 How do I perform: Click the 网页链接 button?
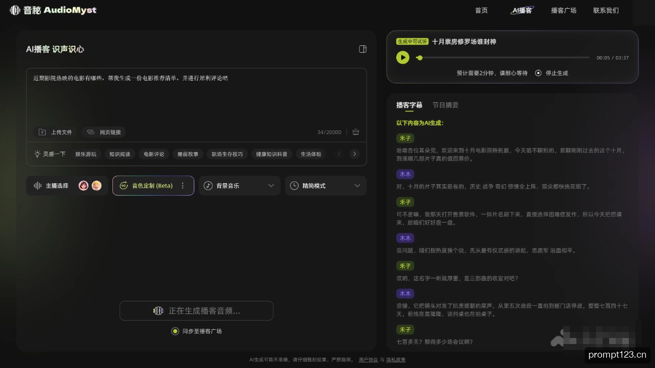104,132
